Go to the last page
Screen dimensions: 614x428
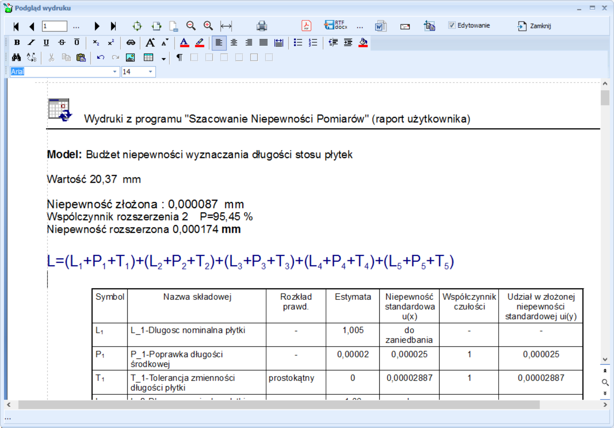point(113,26)
